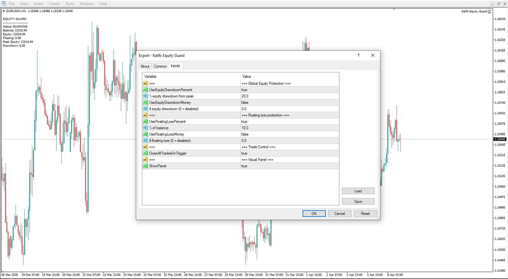Click the current price label 1.15445 on axis
This screenshot has height=279, width=508.
pos(500,139)
